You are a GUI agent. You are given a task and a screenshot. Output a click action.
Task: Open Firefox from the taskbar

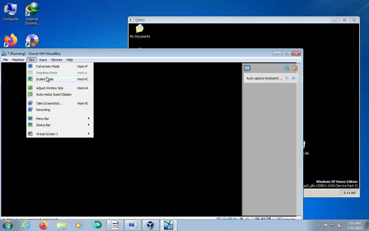[x=44, y=225]
